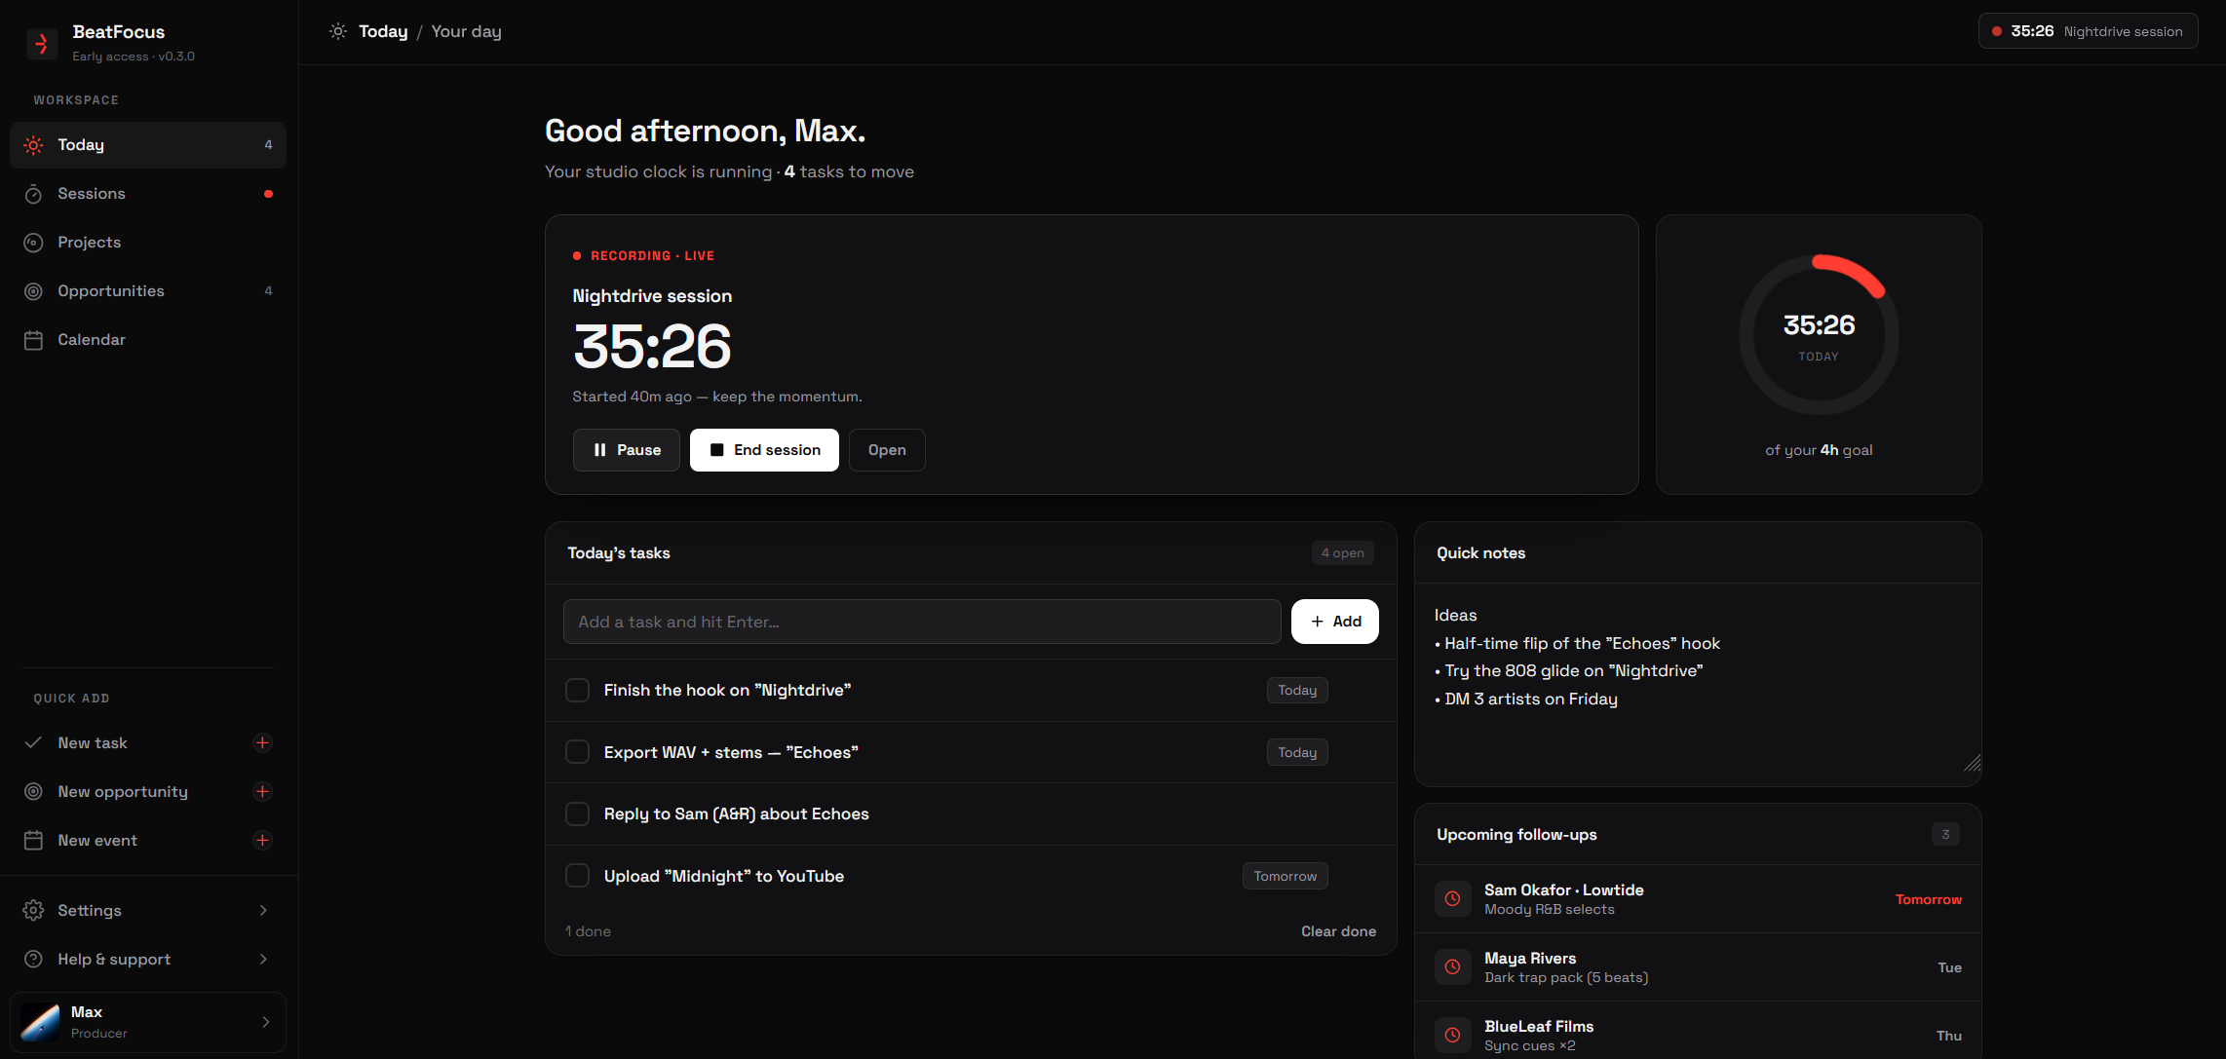Click the Your day breadcrumb text

point(466,31)
